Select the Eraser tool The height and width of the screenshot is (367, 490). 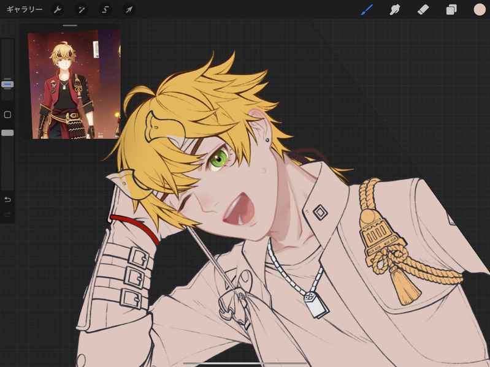coord(423,10)
